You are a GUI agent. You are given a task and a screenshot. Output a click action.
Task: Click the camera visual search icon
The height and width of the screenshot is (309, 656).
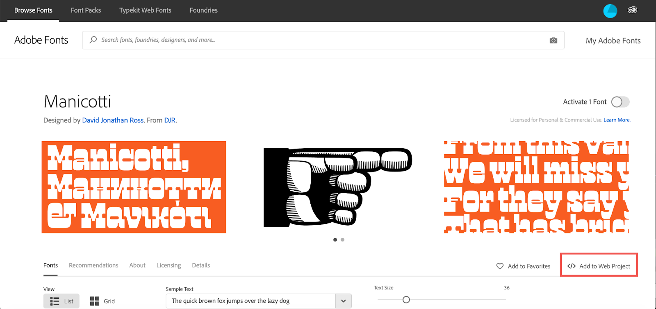tap(553, 40)
